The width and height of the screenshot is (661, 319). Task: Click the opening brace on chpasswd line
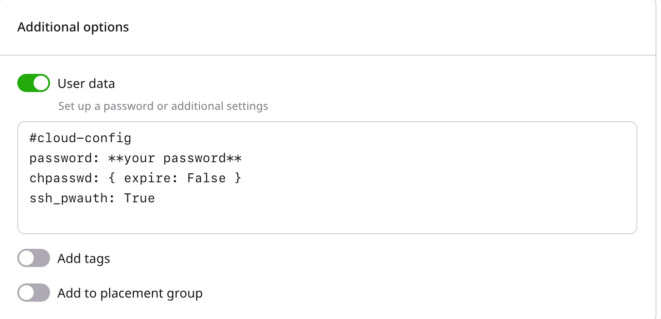tap(112, 178)
